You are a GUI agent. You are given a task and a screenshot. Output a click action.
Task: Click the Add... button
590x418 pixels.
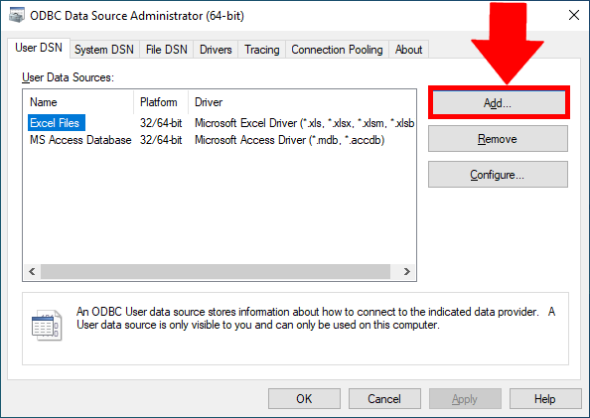click(498, 102)
